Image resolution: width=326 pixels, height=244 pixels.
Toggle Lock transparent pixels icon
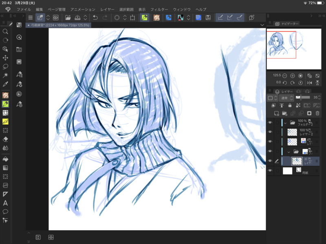pyautogui.click(x=298, y=105)
